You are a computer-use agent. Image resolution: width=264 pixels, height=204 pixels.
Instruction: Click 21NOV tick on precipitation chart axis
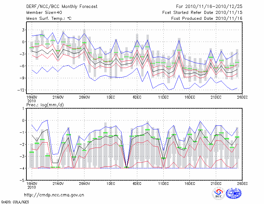(58, 183)
